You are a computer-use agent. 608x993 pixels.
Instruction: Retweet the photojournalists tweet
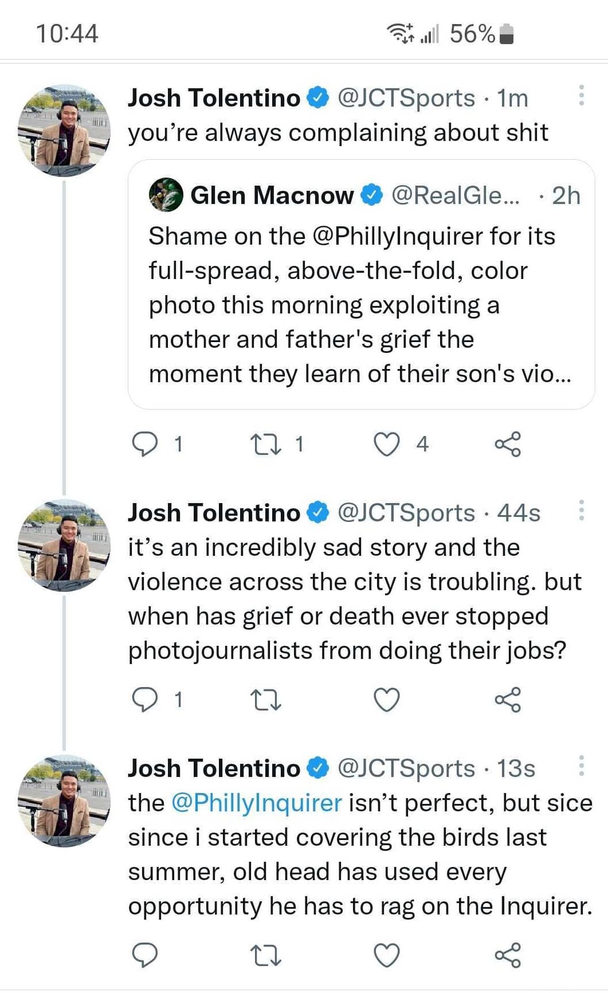click(266, 700)
